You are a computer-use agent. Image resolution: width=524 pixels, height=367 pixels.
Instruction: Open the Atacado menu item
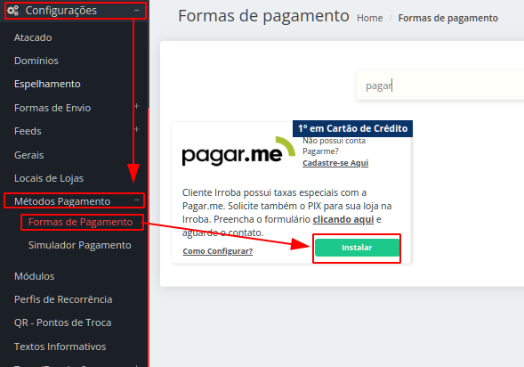click(x=33, y=37)
